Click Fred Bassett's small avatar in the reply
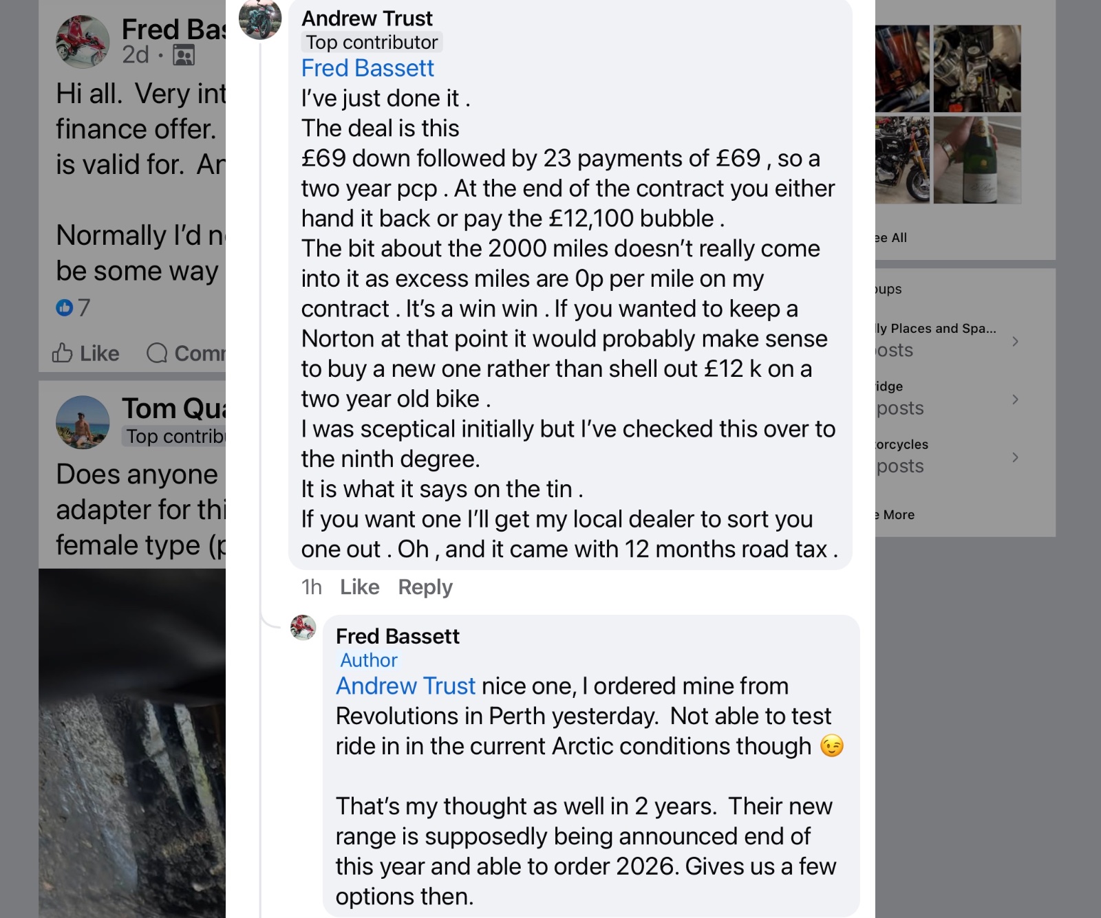1101x918 pixels. pos(303,627)
